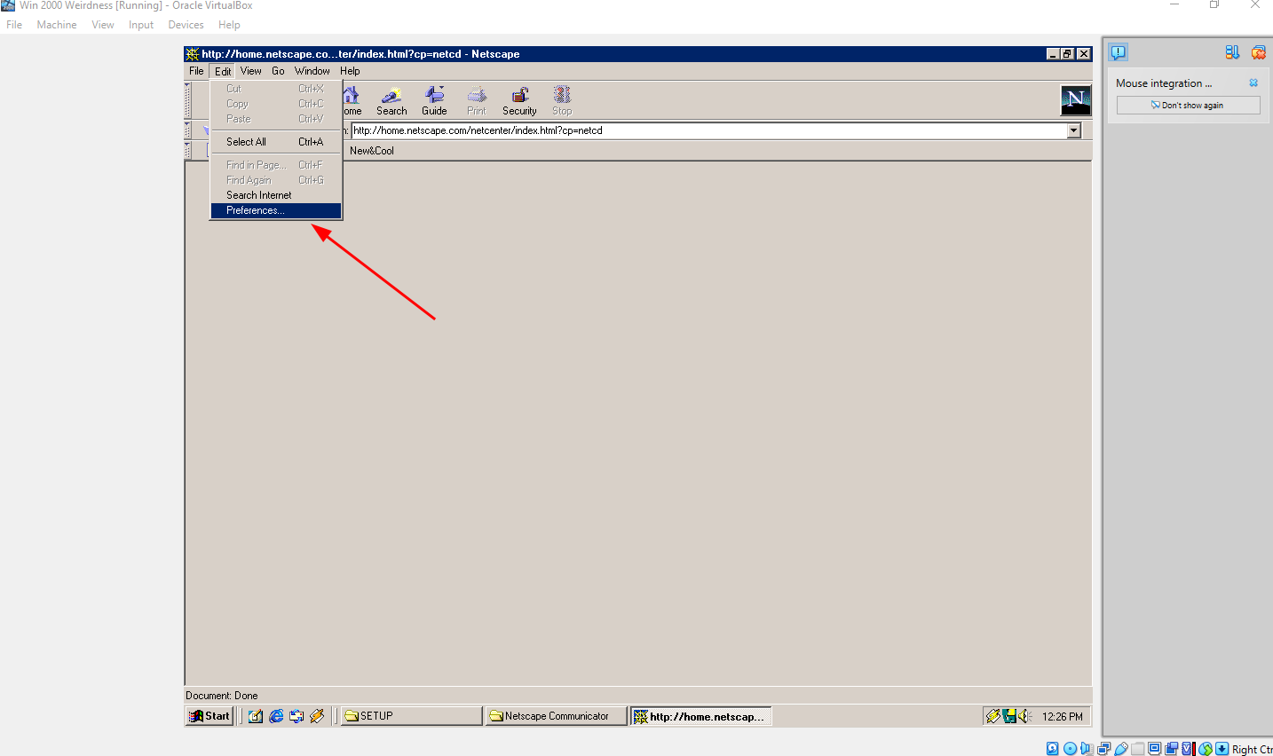The width and height of the screenshot is (1273, 756).
Task: Open Internet Explorer from the quick launch bar
Action: pyautogui.click(x=276, y=716)
